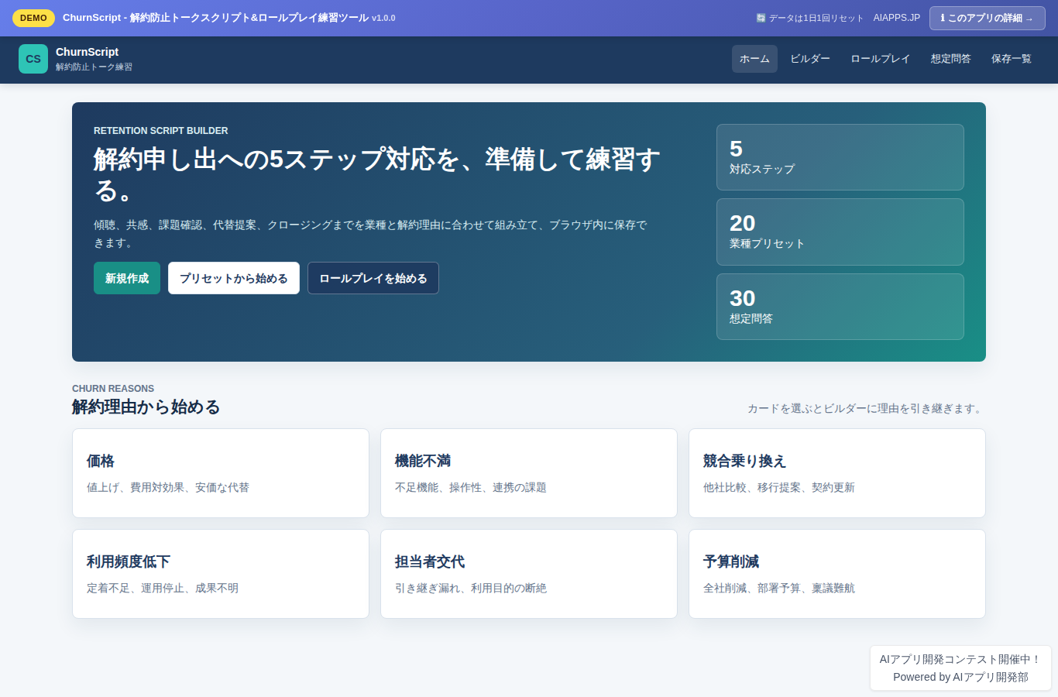
Task: Select the 担当者交代 reason card
Action: (x=529, y=574)
